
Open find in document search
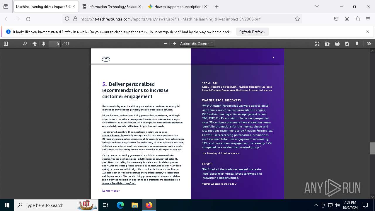pyautogui.click(x=25, y=44)
